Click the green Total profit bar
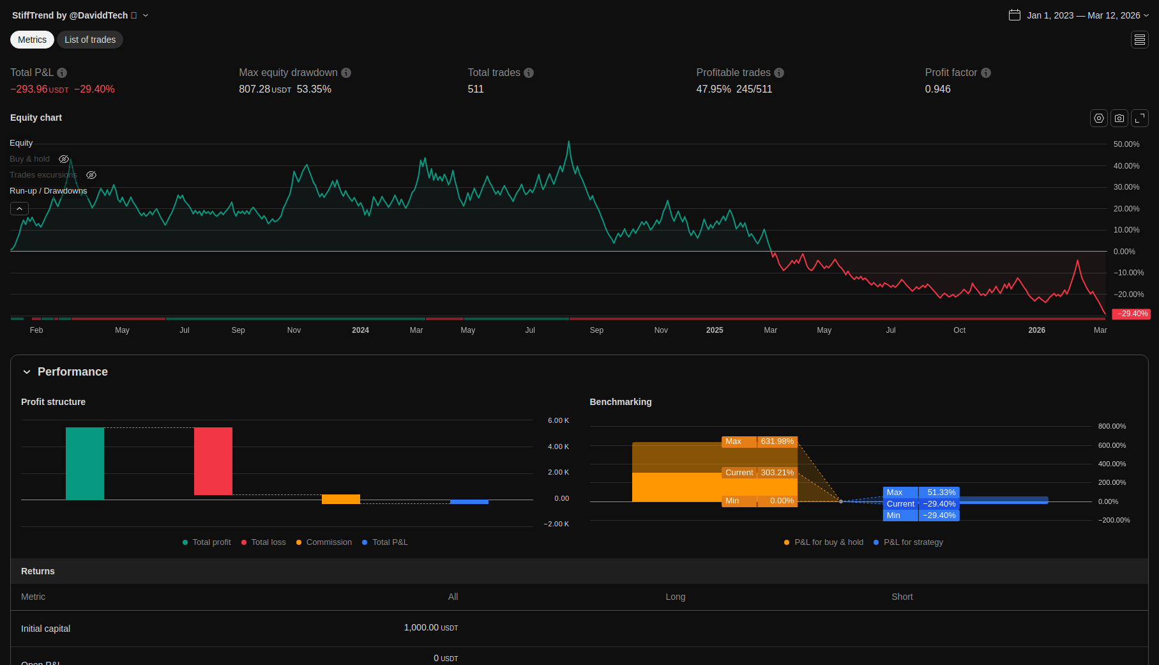1159x665 pixels. coord(84,463)
